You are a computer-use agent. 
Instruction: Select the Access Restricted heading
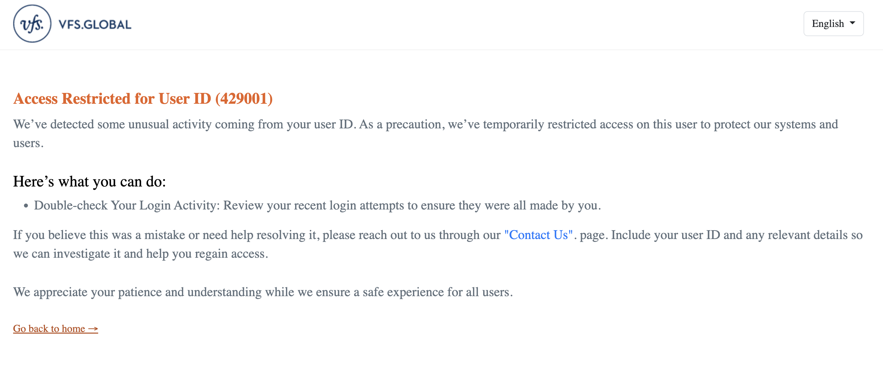pyautogui.click(x=143, y=99)
